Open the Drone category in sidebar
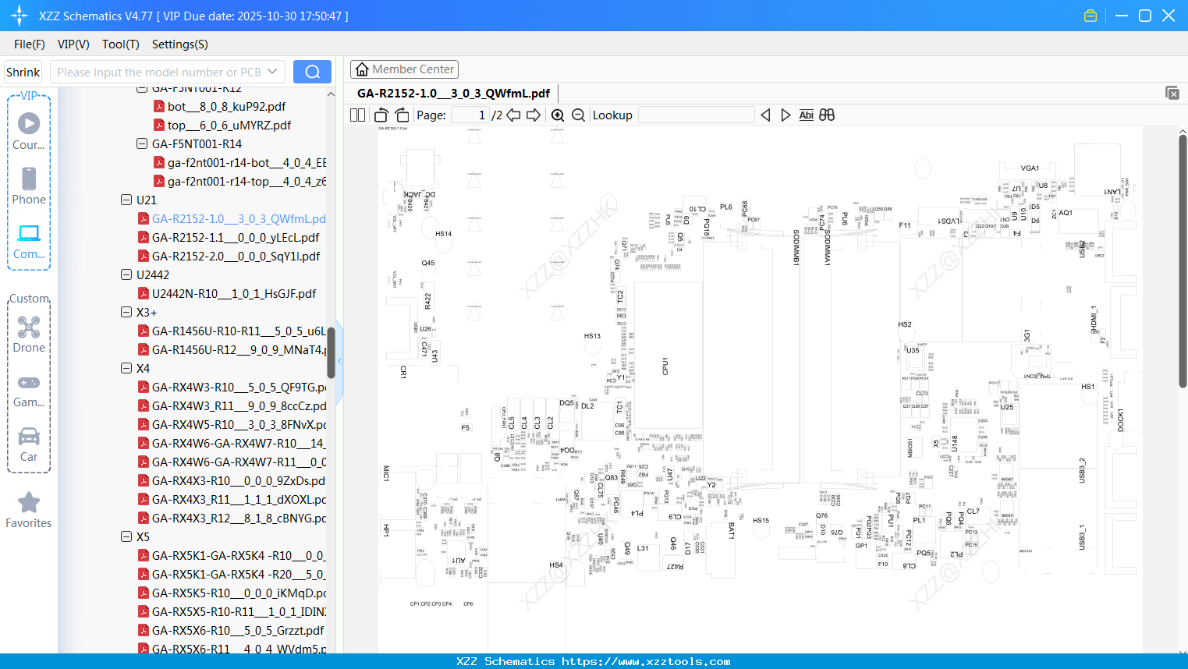 [29, 334]
